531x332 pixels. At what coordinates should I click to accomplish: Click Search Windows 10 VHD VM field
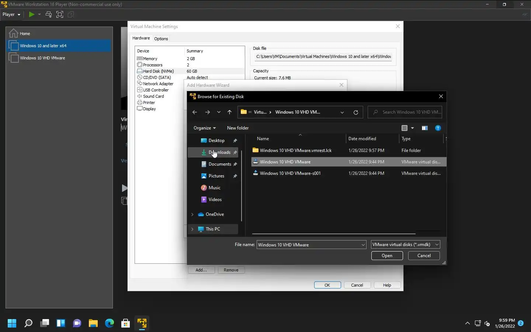coord(405,112)
